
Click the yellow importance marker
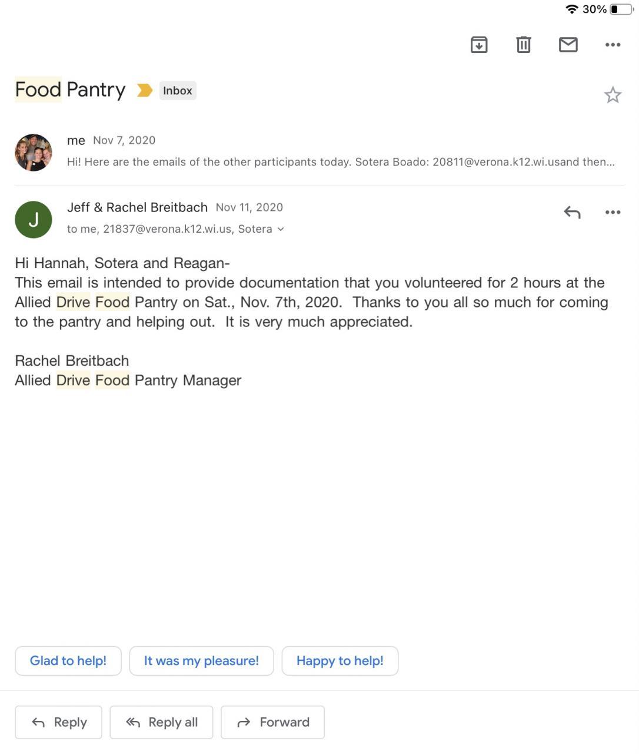pos(144,90)
